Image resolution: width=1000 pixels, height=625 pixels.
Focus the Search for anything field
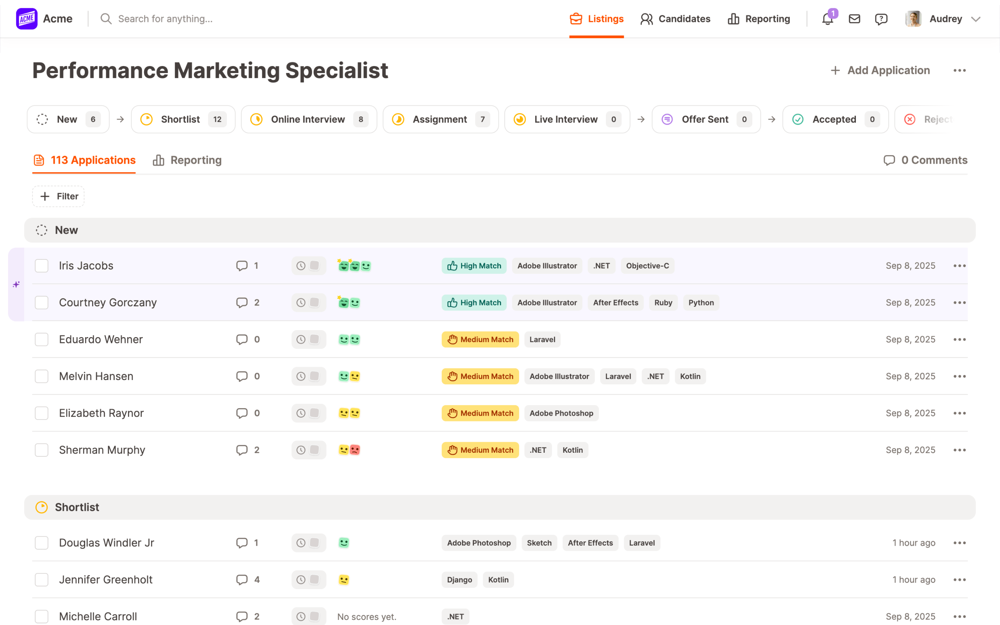tap(165, 19)
